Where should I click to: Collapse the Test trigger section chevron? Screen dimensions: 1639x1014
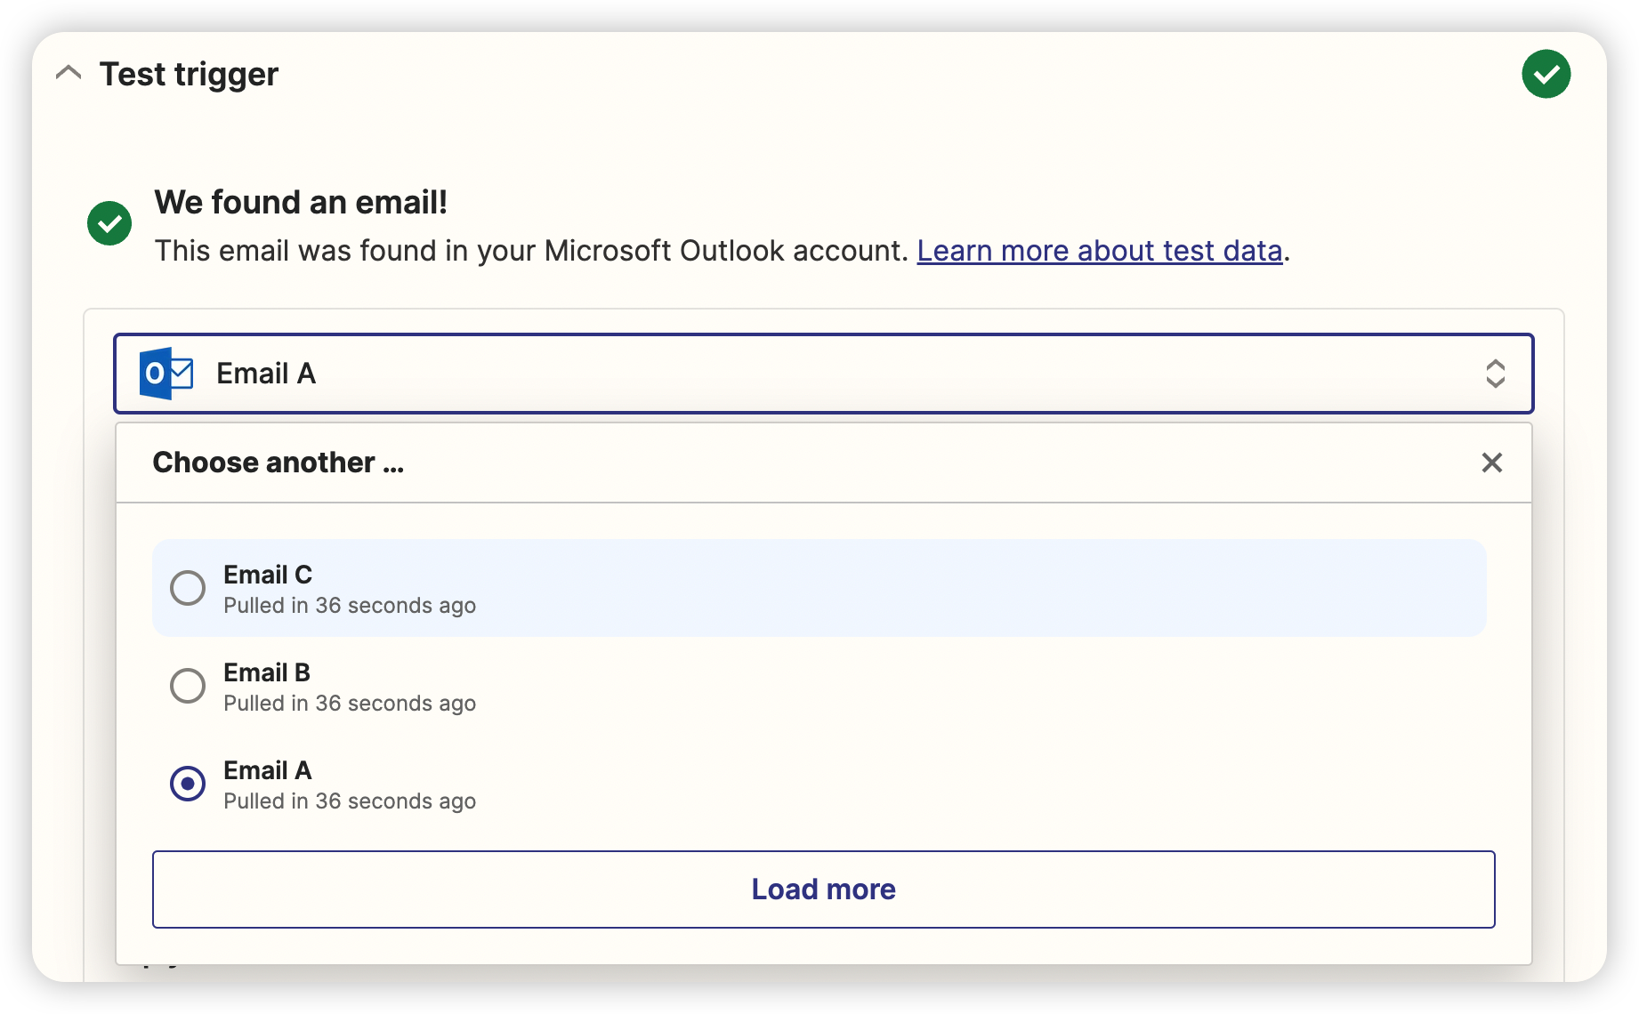(69, 74)
